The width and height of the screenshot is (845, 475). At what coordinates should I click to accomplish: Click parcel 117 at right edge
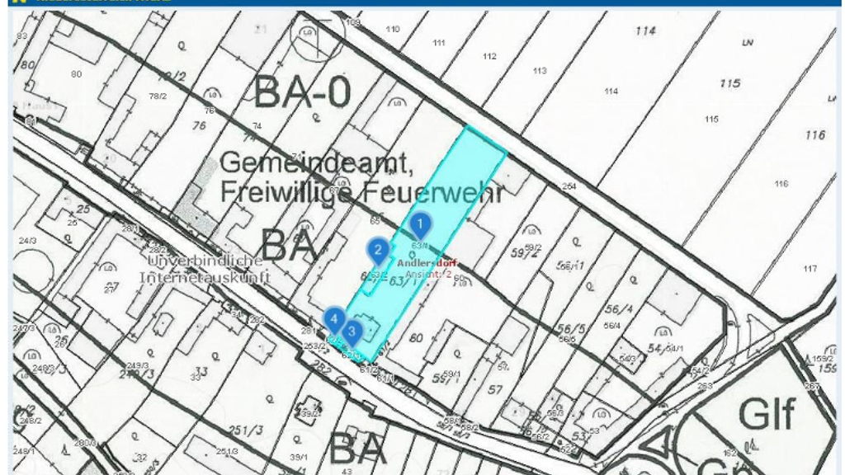coord(810,268)
